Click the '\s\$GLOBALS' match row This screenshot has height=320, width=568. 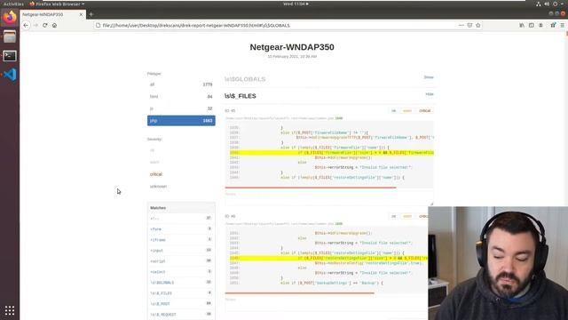(x=181, y=283)
